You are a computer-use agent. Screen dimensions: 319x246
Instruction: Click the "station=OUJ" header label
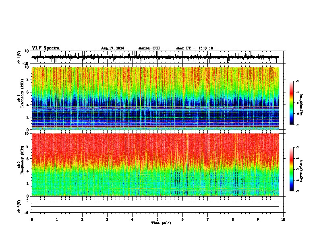click(x=149, y=48)
